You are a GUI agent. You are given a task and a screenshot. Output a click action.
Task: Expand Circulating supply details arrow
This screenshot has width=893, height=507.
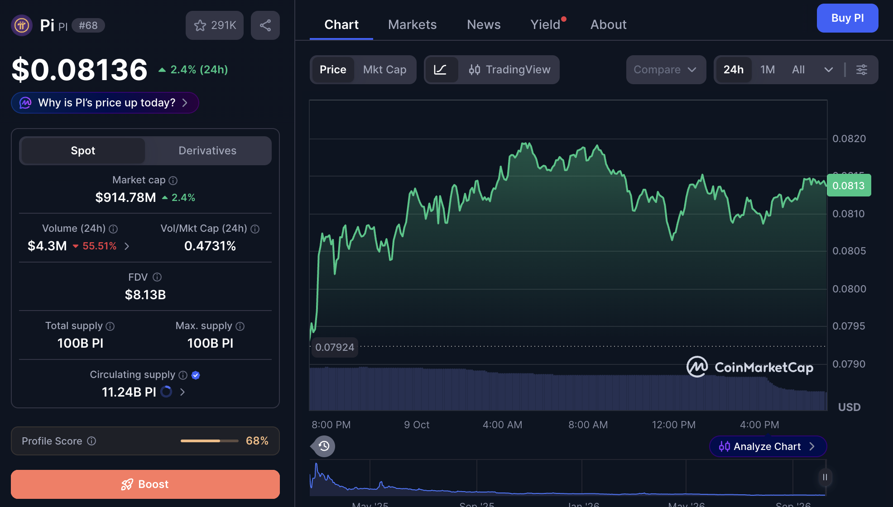point(182,392)
